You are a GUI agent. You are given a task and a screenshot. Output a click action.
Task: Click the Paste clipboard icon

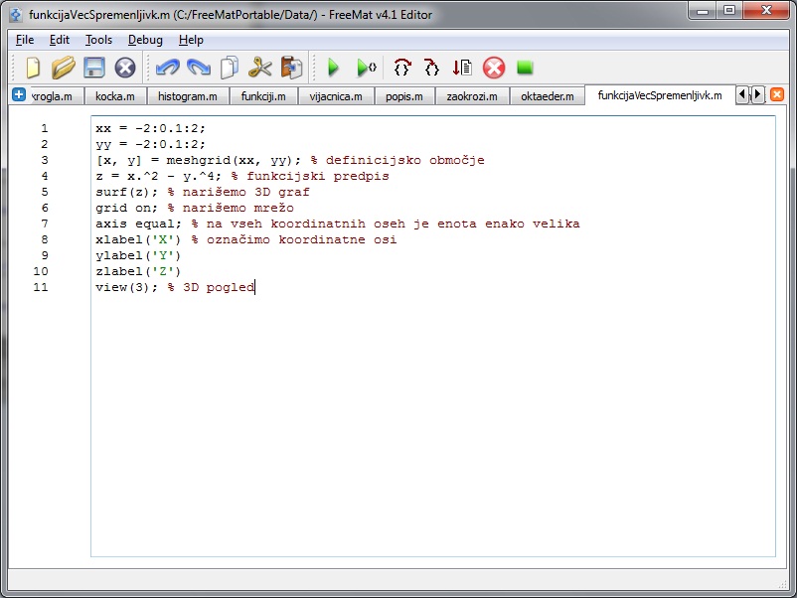tap(291, 68)
